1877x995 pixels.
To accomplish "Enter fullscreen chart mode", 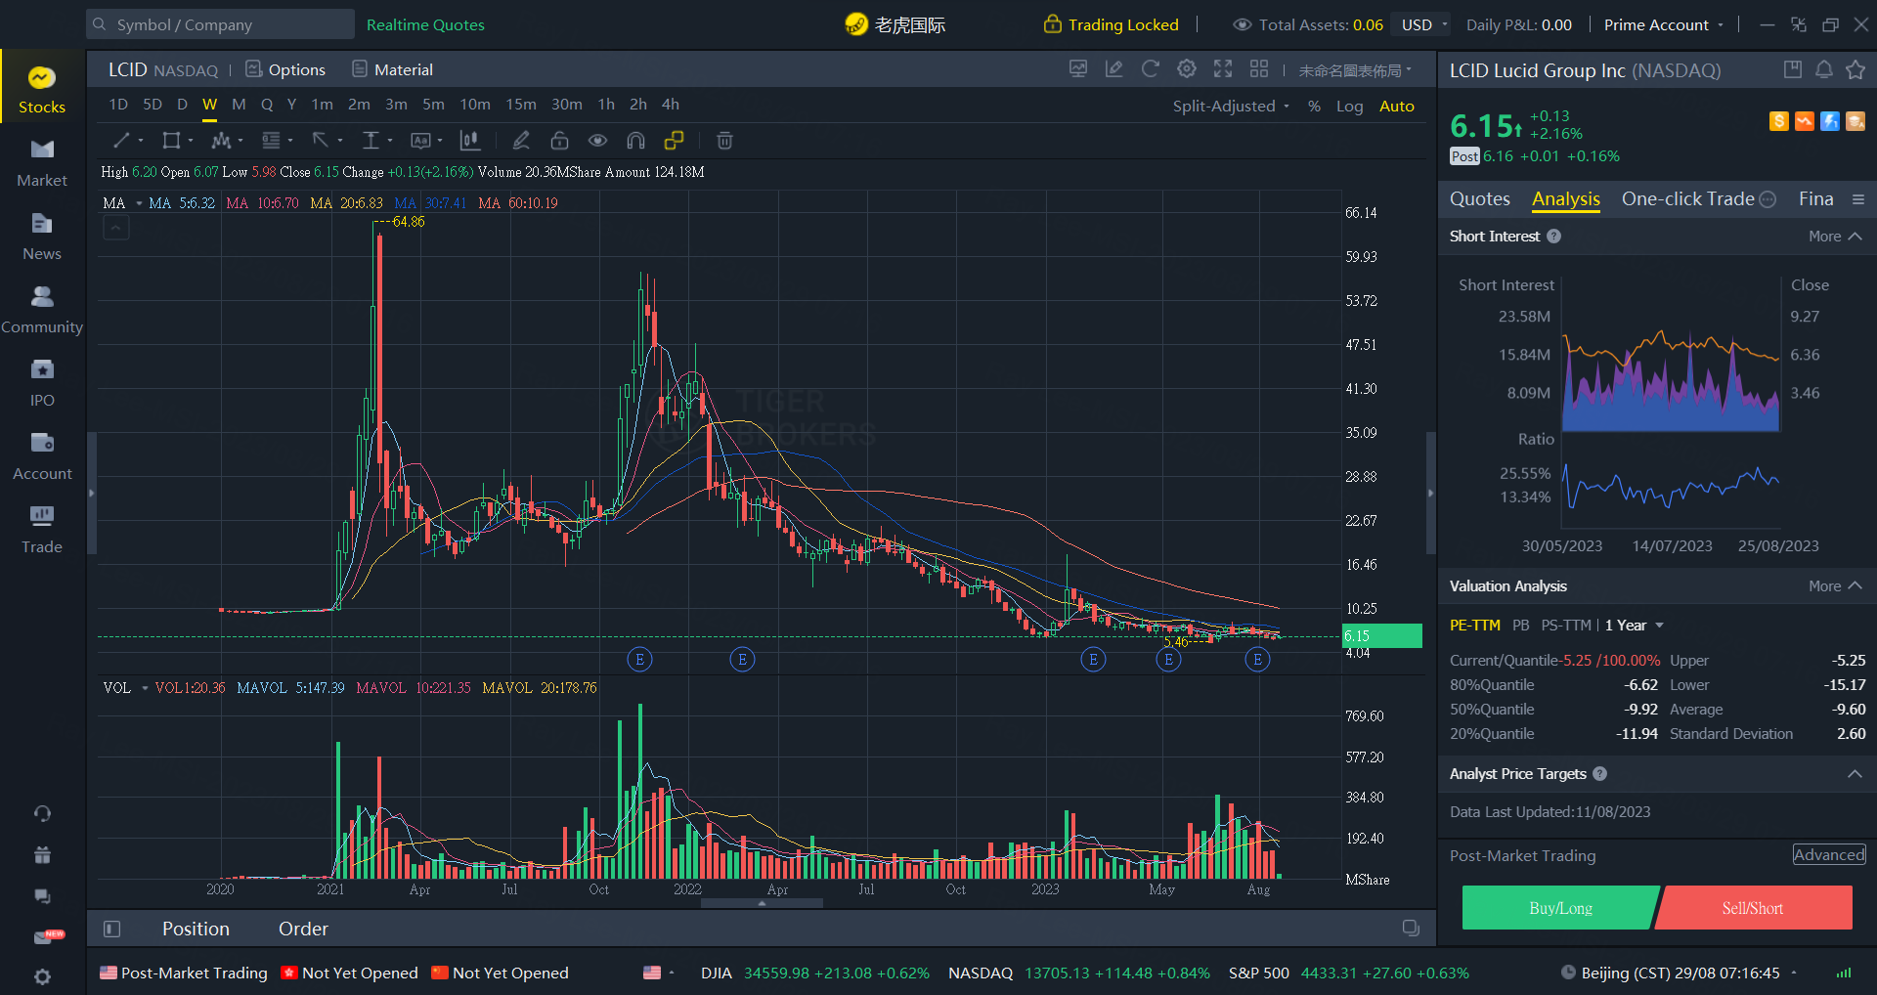I will pyautogui.click(x=1223, y=68).
